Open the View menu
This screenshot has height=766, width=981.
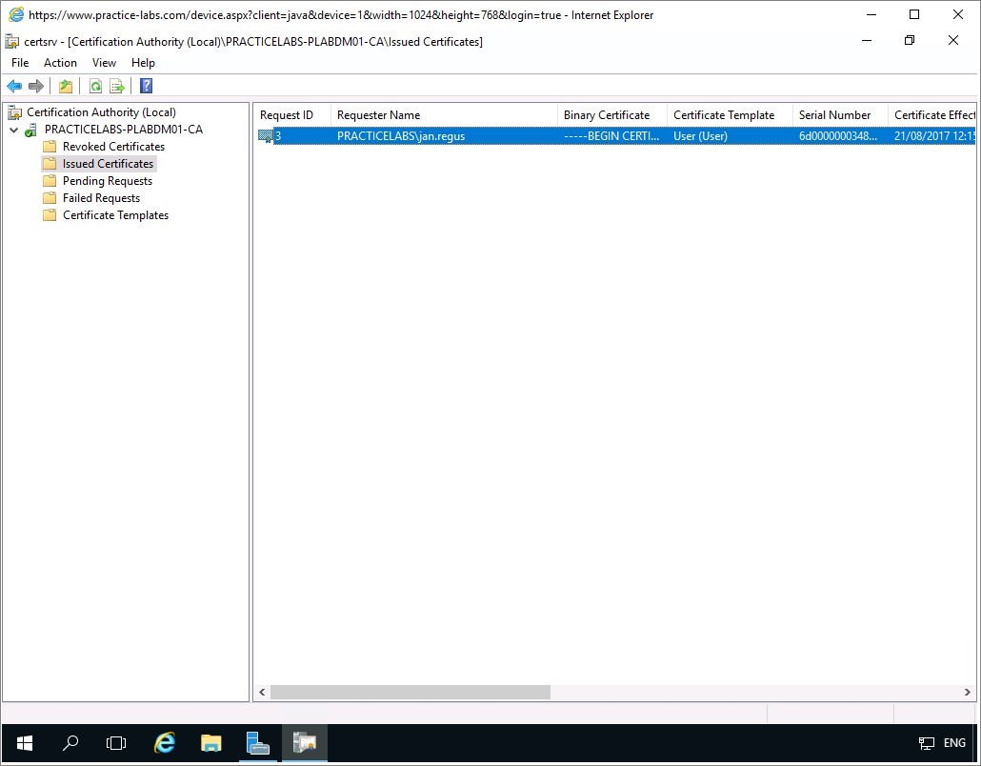(x=104, y=63)
